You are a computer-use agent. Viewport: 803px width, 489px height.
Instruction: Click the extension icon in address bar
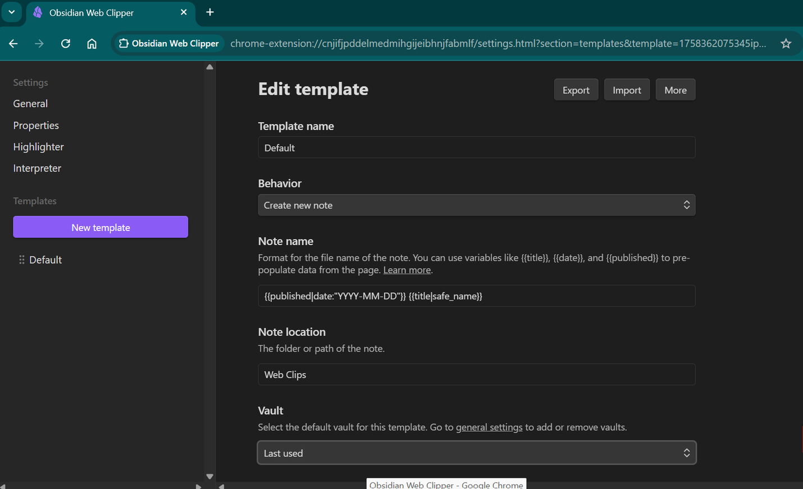pos(124,44)
